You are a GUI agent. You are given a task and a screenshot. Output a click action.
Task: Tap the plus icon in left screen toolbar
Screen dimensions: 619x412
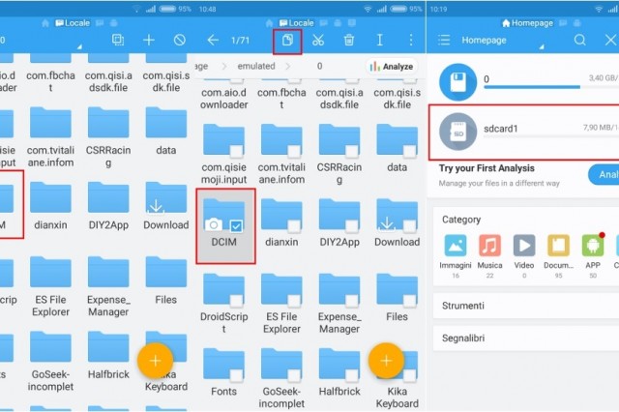click(x=149, y=40)
